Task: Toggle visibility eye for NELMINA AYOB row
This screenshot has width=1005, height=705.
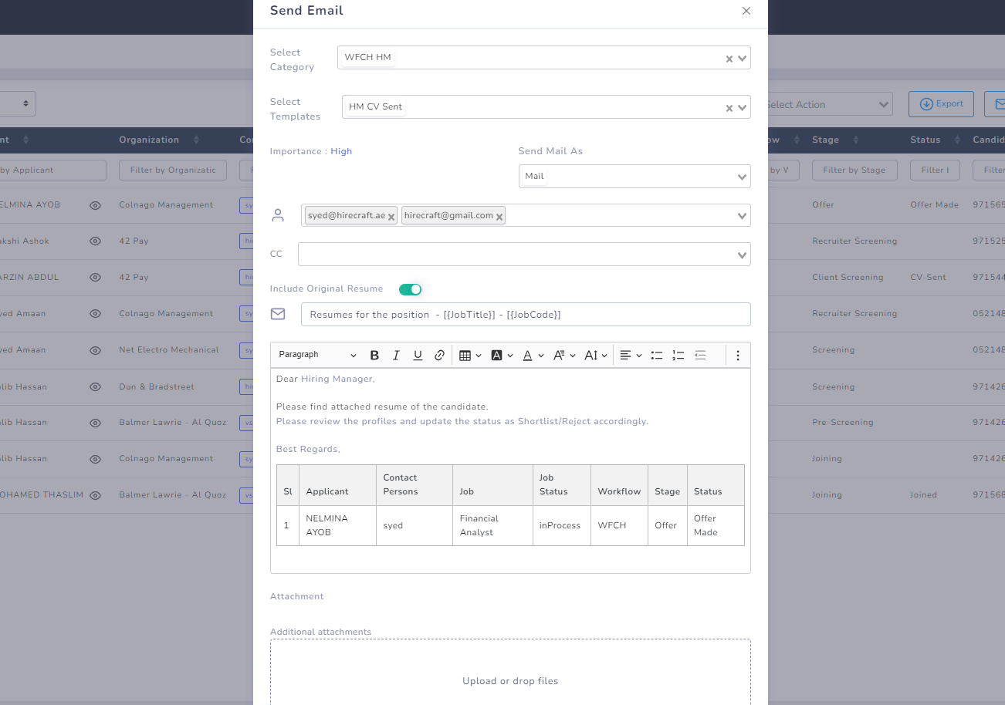Action: (95, 204)
